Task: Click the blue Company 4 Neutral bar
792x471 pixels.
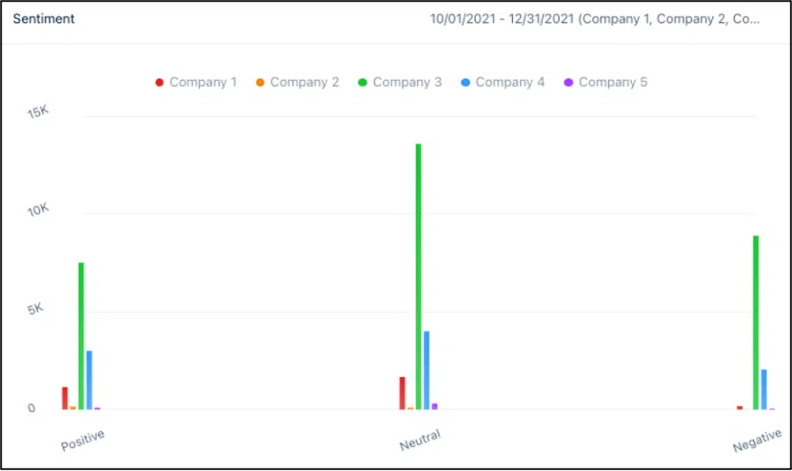Action: point(427,370)
